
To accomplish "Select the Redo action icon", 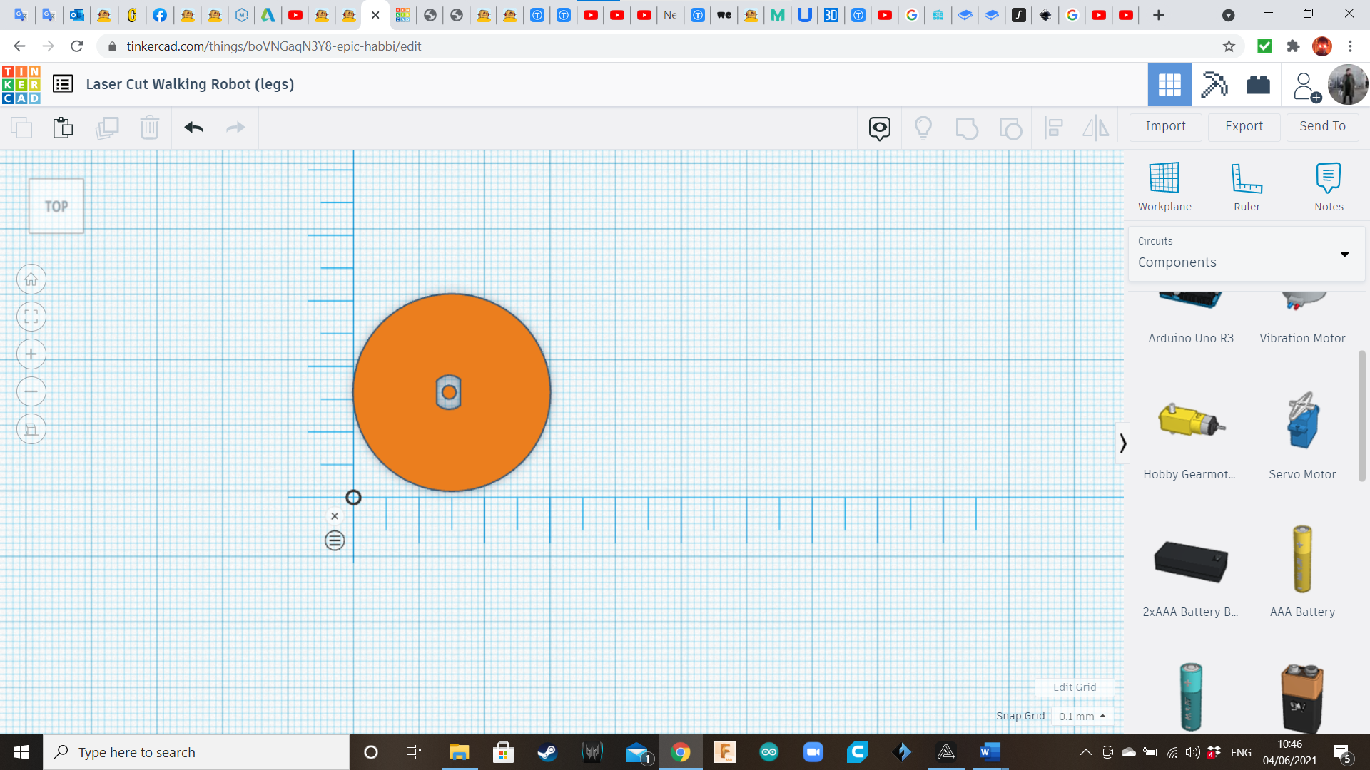I will pos(235,127).
